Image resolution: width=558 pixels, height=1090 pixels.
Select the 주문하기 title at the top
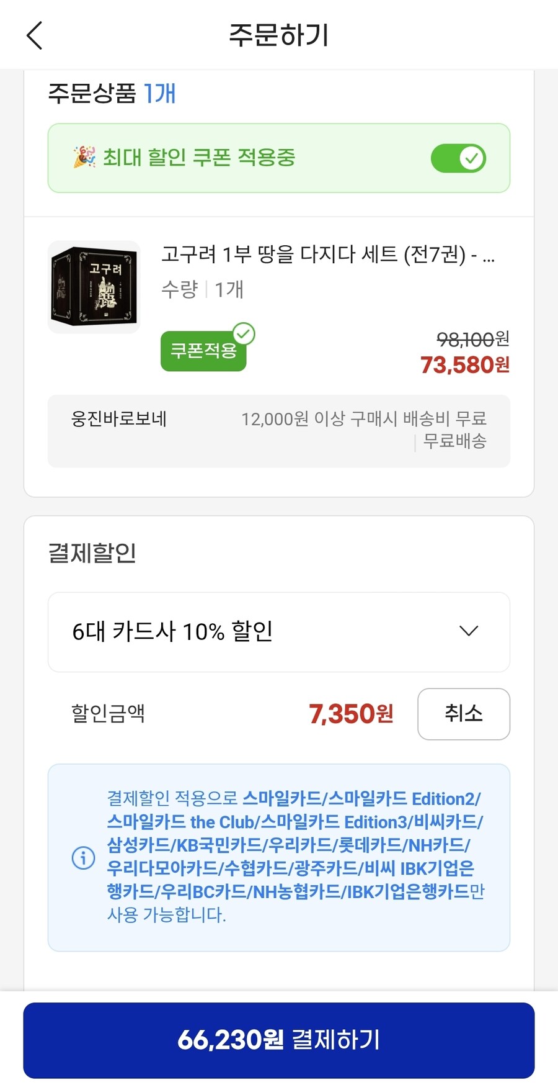tap(279, 35)
